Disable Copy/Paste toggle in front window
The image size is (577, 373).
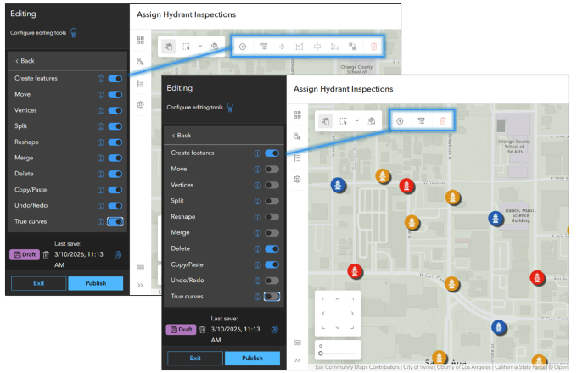272,264
